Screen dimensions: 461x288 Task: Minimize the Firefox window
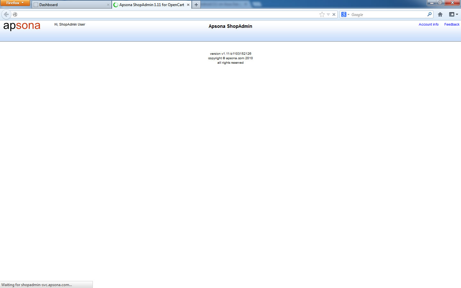[432, 3]
